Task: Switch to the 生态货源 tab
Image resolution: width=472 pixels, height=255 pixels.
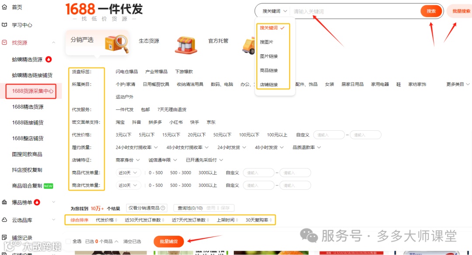Action: (x=149, y=41)
